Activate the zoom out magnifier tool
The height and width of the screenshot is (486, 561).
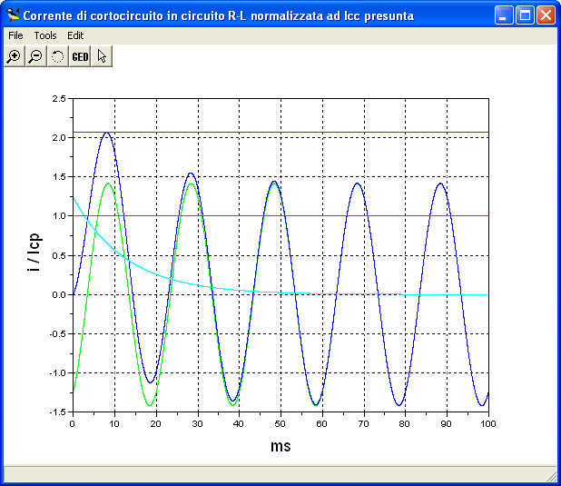[35, 56]
